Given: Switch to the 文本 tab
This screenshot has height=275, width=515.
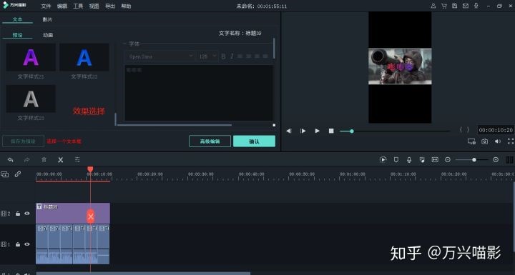Looking at the screenshot, I should point(17,19).
